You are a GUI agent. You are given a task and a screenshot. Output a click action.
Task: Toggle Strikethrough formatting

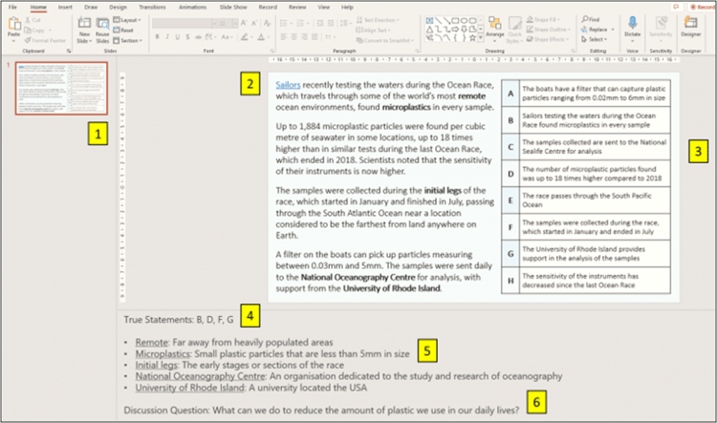(198, 37)
